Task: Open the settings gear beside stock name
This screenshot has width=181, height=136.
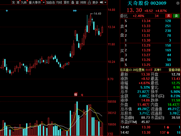Action: click(x=178, y=3)
